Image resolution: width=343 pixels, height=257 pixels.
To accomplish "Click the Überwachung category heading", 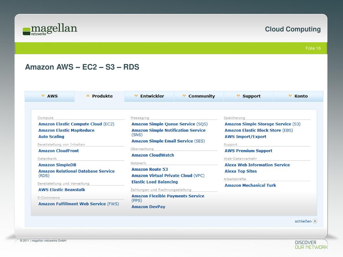I will point(142,149).
